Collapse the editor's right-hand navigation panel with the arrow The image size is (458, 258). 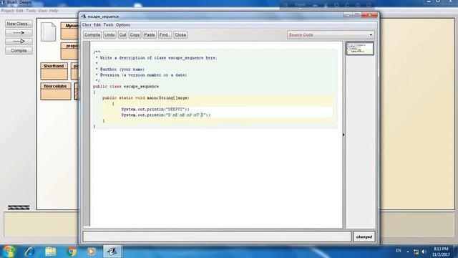click(x=343, y=135)
